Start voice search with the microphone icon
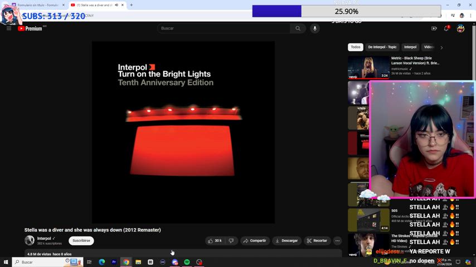The height and width of the screenshot is (267, 476). coord(315,28)
